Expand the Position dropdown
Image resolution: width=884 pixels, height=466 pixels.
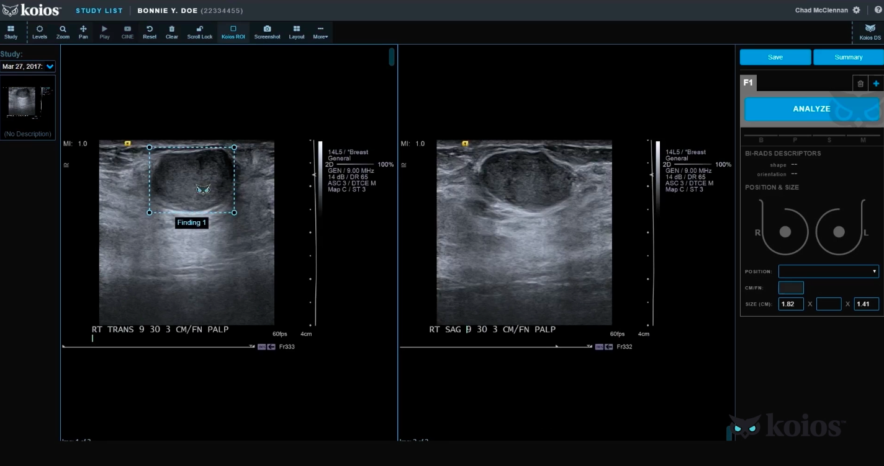(828, 271)
